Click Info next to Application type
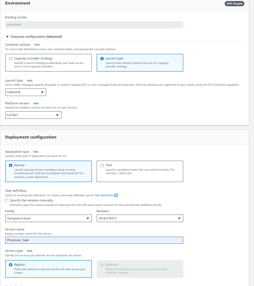The width and height of the screenshot is (254, 286). click(36, 151)
